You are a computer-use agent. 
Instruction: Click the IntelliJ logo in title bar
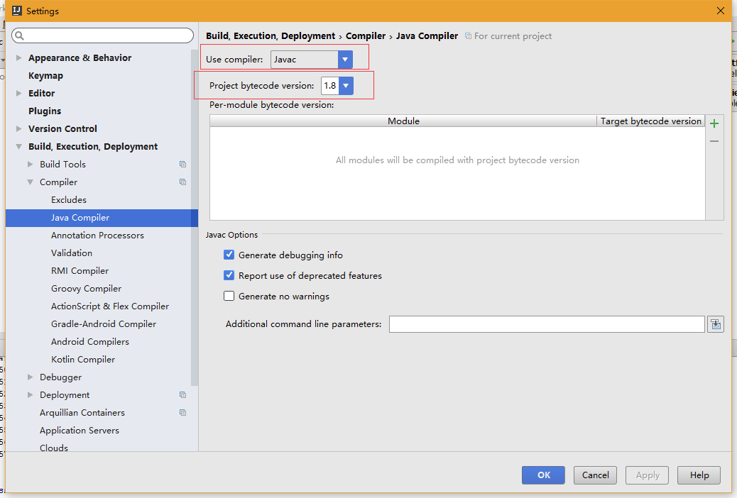[x=17, y=11]
